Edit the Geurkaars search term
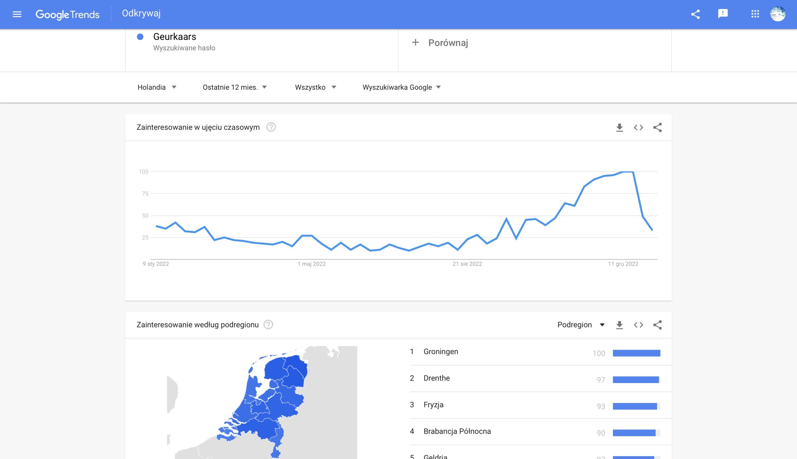The height and width of the screenshot is (459, 797). point(175,36)
